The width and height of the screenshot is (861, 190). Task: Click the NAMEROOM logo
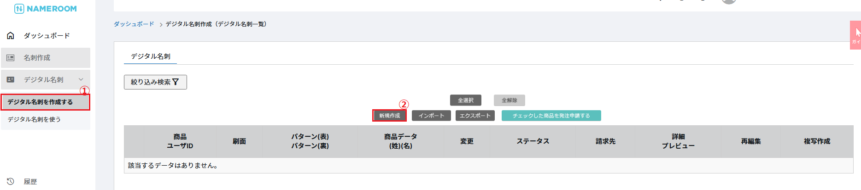46,9
